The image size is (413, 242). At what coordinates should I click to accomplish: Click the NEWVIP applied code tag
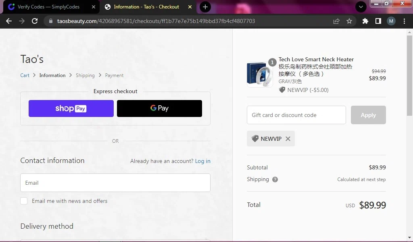click(x=271, y=139)
